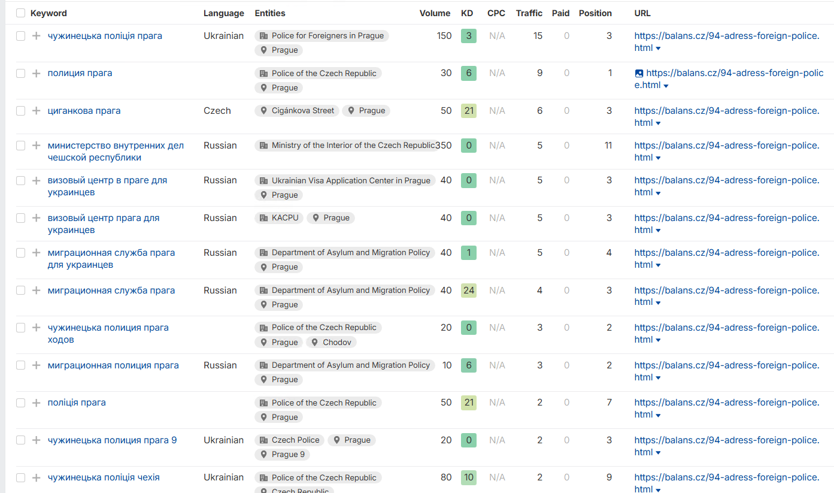This screenshot has height=493, width=834.
Task: Open the keyword link 'визовый центр прага для украинцев'
Action: (x=104, y=224)
